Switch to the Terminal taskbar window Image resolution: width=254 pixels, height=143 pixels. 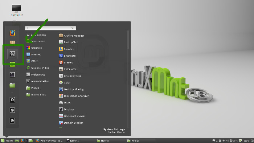click(73, 140)
